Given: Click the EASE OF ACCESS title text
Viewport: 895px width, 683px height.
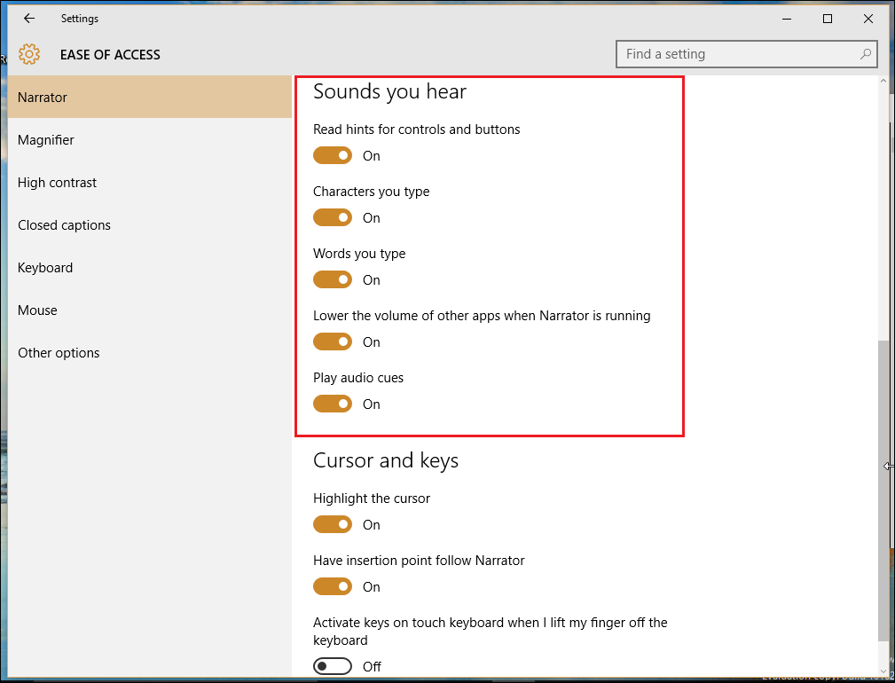Looking at the screenshot, I should [x=110, y=55].
